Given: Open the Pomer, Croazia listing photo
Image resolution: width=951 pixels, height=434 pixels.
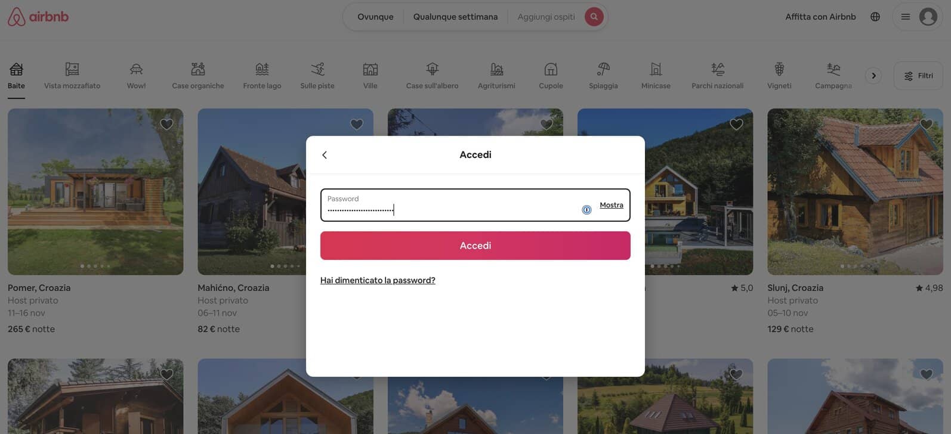Looking at the screenshot, I should (x=95, y=191).
